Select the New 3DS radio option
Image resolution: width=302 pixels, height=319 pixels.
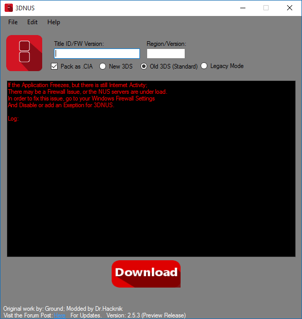point(102,66)
